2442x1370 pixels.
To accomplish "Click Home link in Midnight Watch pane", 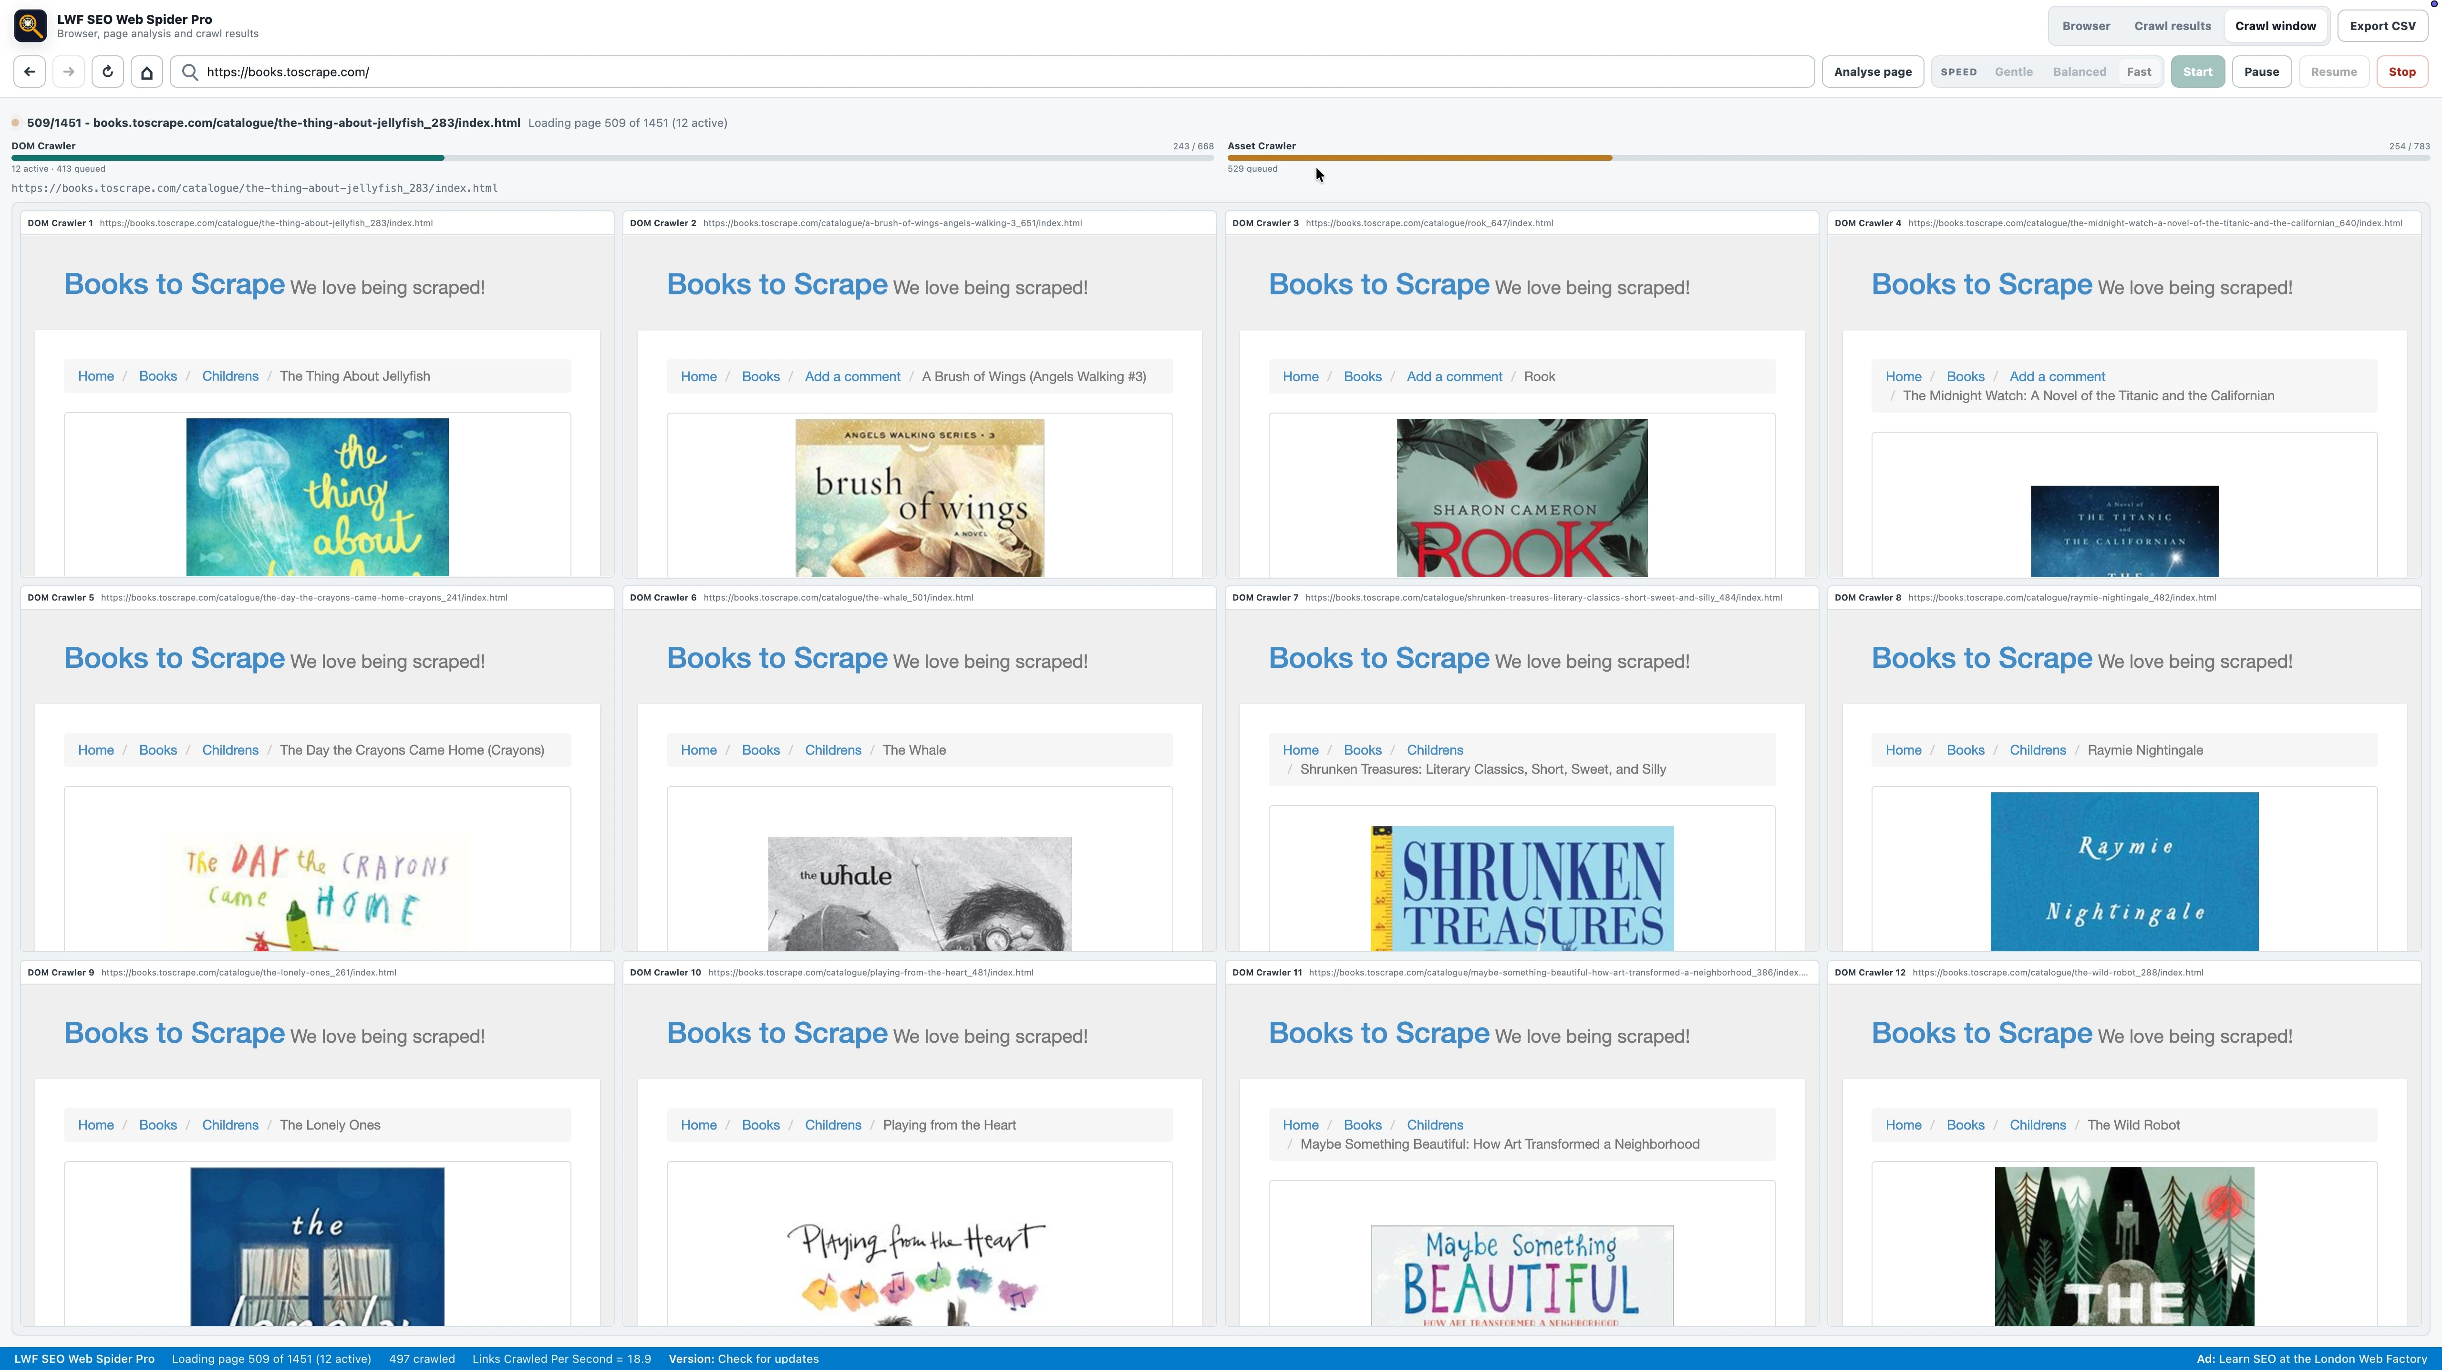I will point(1903,376).
